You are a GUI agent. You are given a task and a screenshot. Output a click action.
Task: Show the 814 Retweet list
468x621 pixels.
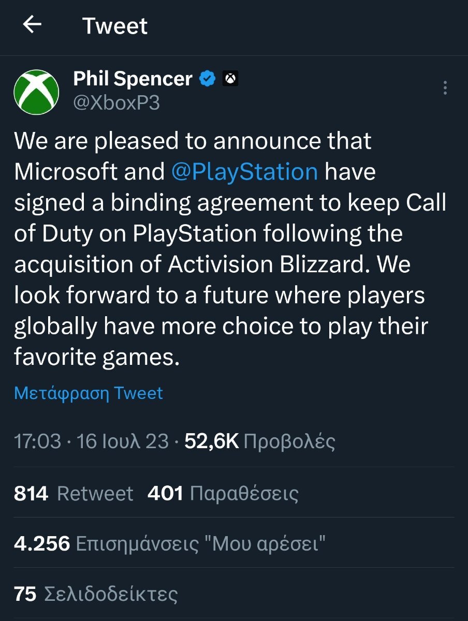74,493
